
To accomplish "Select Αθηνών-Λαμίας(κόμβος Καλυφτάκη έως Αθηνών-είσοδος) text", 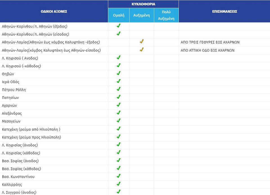I will [51, 50].
